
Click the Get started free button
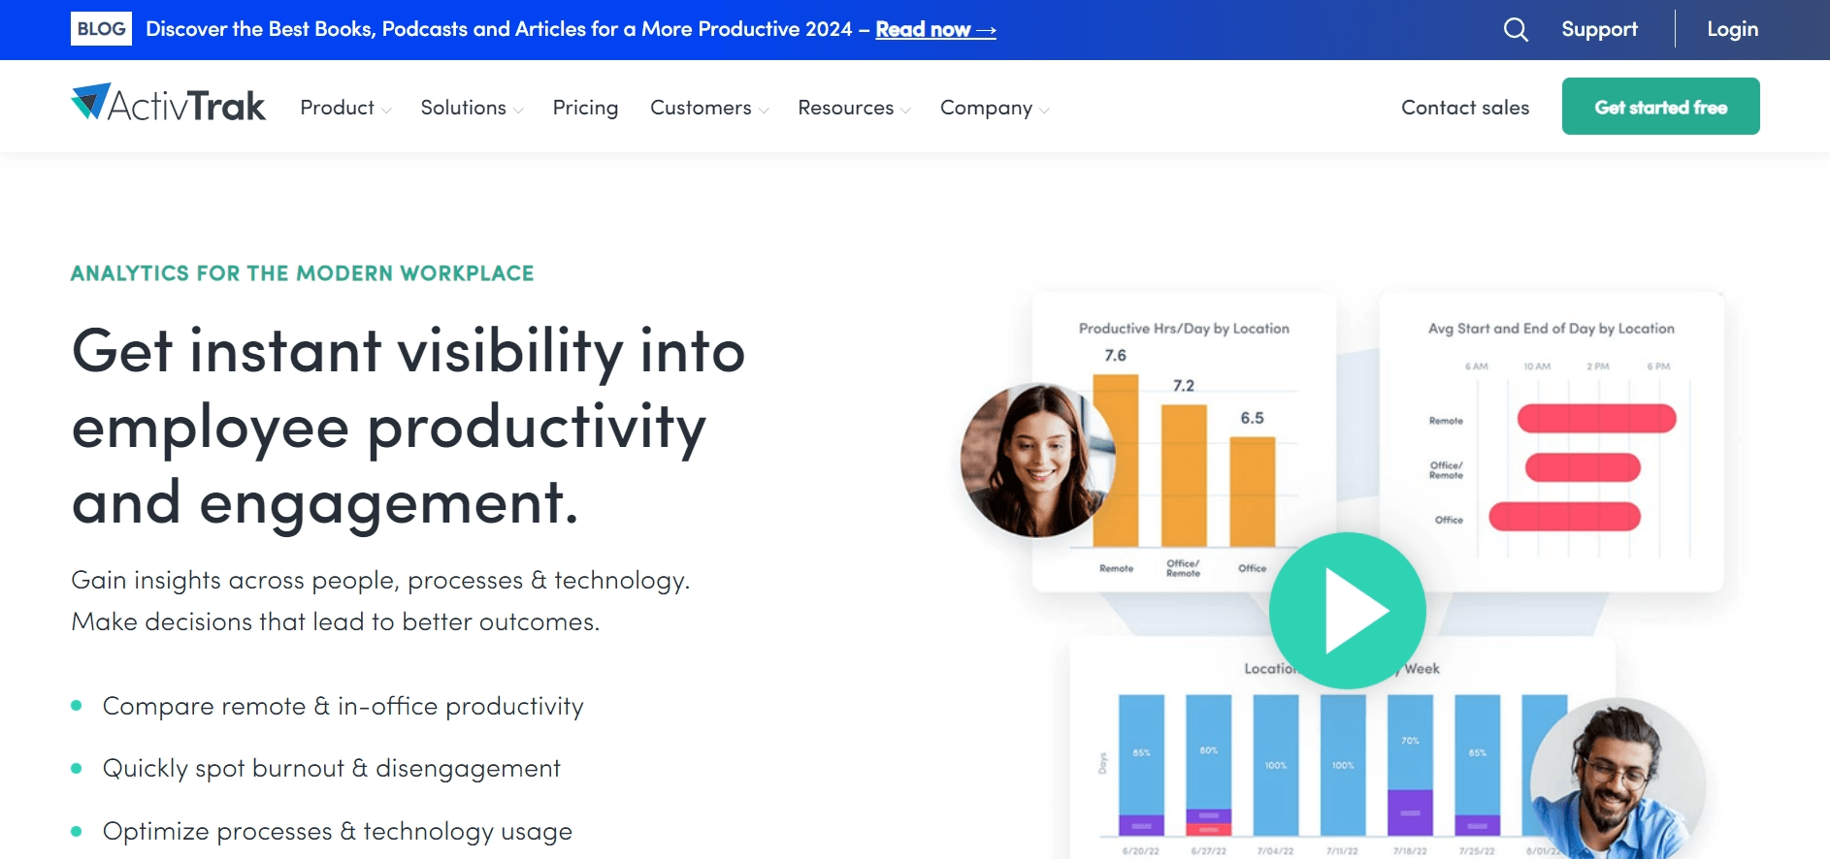(1660, 107)
